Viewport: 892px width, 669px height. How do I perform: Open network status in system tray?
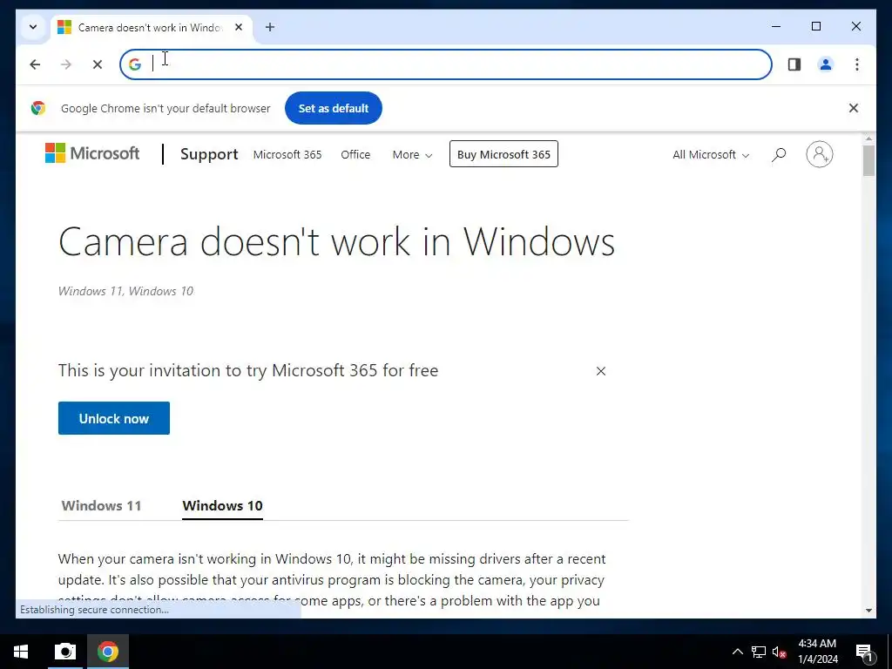point(759,652)
